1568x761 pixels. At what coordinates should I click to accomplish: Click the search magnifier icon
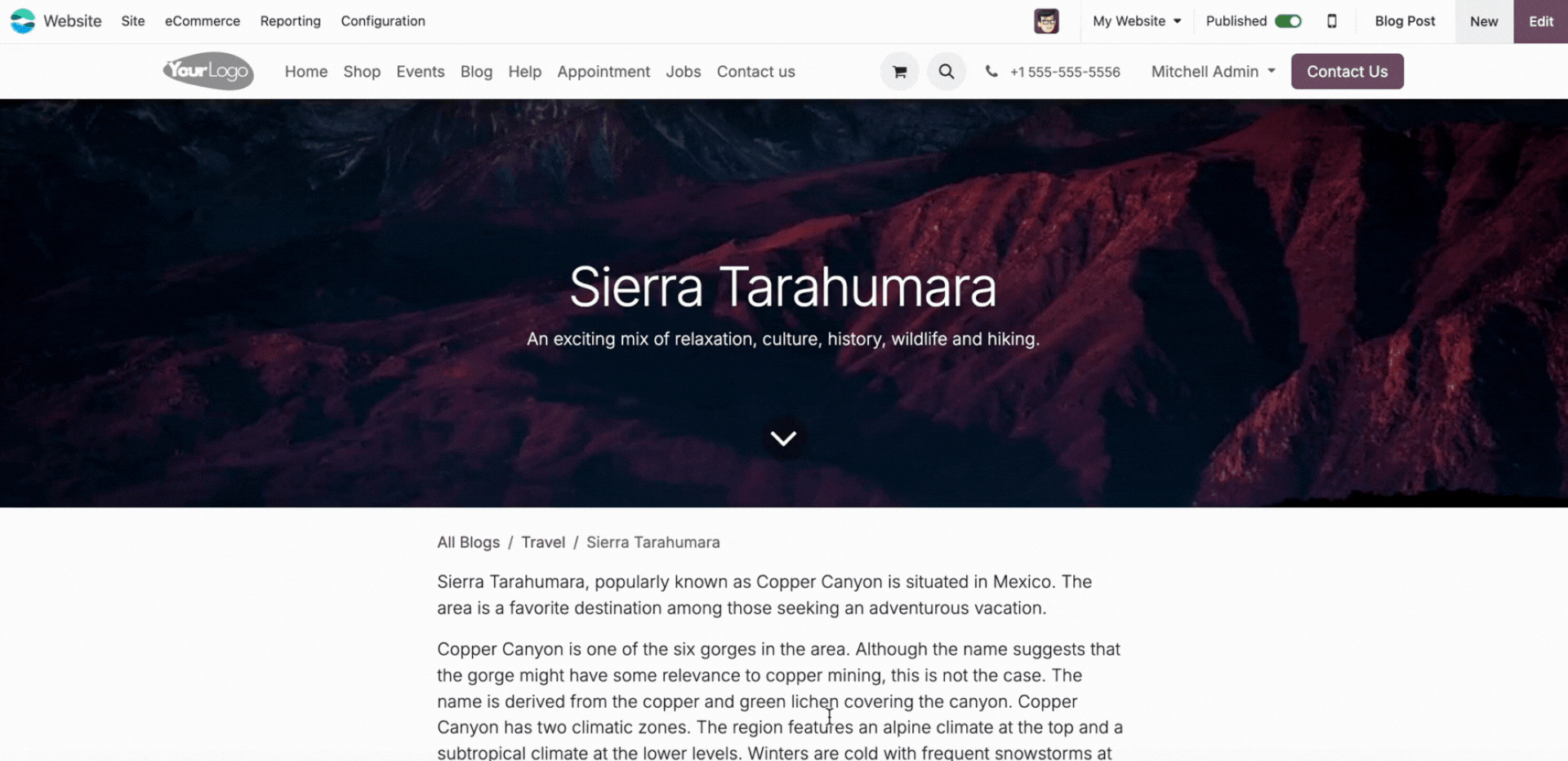[x=946, y=72]
